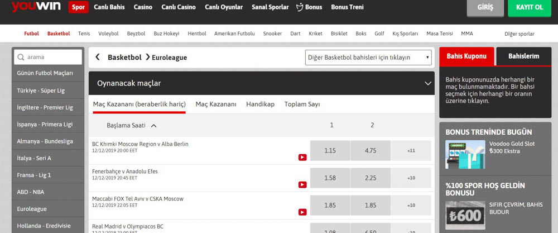The width and height of the screenshot is (558, 233).
Task: Select odds 1.15 for BC Khimki
Action: click(x=330, y=150)
